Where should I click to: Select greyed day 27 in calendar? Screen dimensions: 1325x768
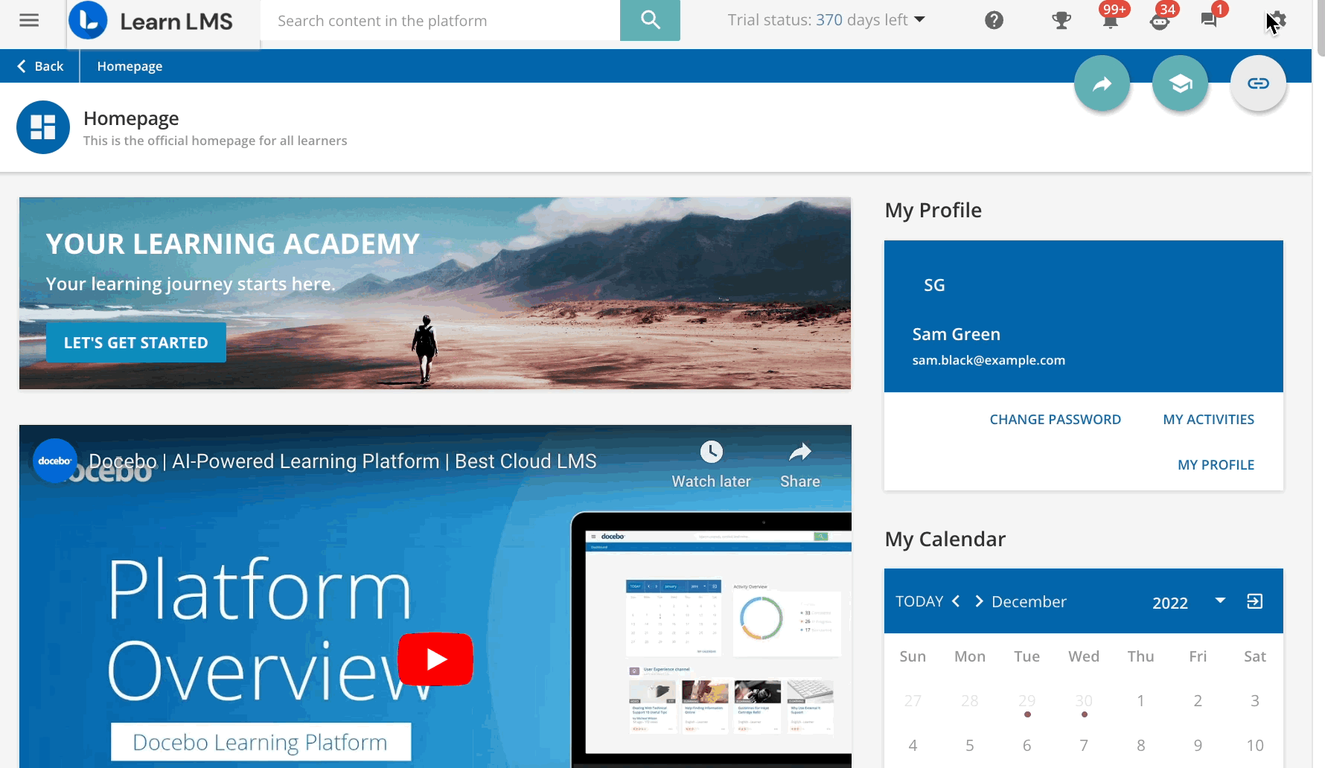click(x=913, y=700)
